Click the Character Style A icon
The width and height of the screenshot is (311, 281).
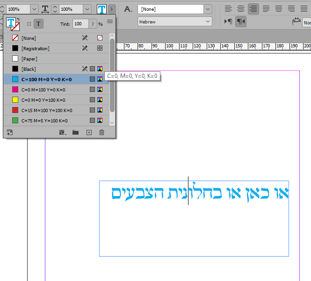tap(128, 9)
